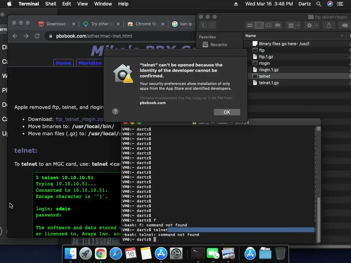Open Recents in Finder sidebar
This screenshot has height=263, width=351.
215,45
